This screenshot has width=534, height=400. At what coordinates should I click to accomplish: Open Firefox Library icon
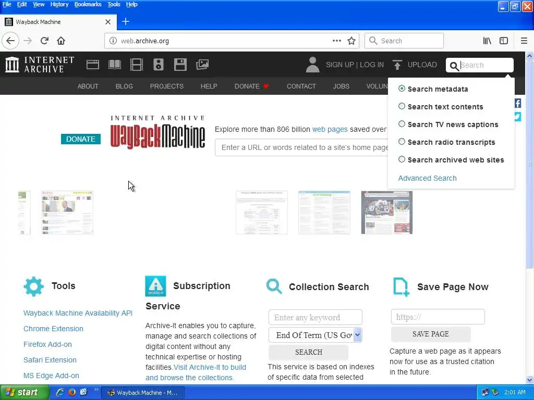click(x=487, y=41)
